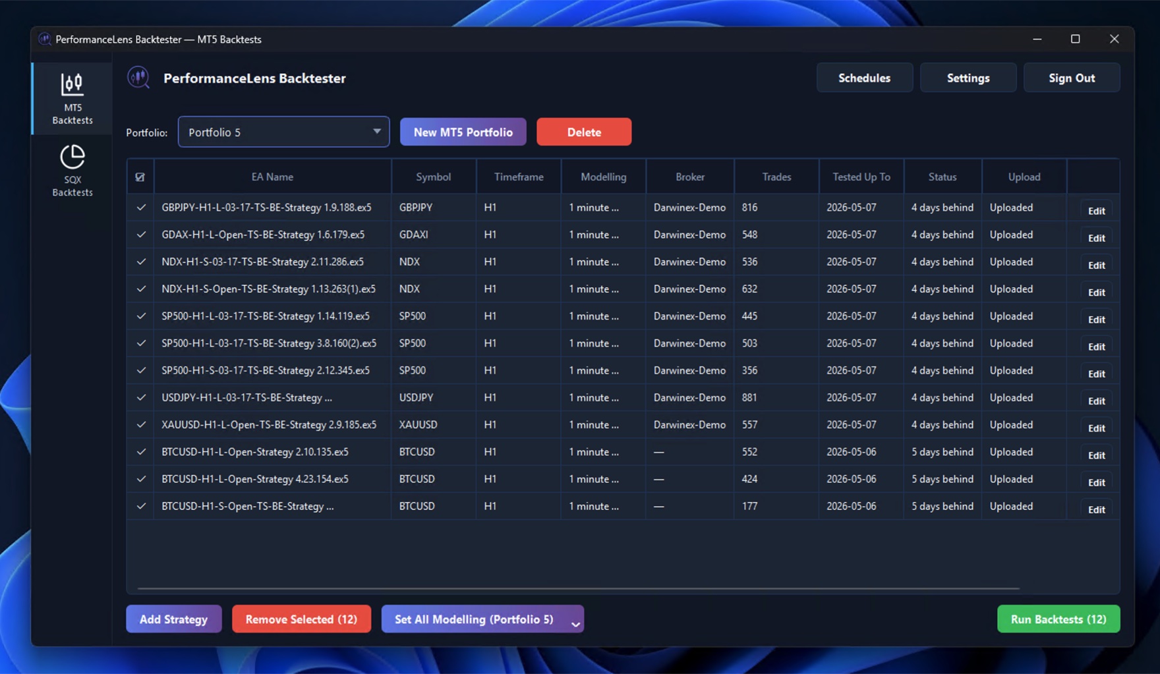Edit the GBPJPY strategy row

[x=1096, y=210]
